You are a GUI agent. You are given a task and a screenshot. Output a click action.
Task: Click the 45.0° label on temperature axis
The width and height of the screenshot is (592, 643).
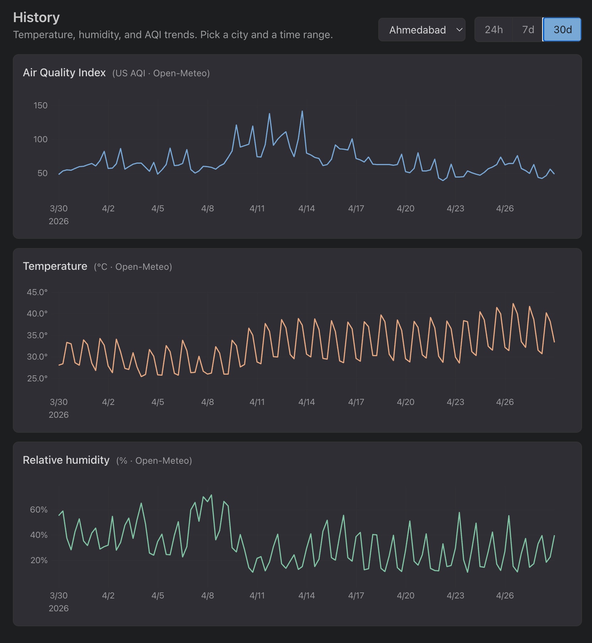coord(37,292)
